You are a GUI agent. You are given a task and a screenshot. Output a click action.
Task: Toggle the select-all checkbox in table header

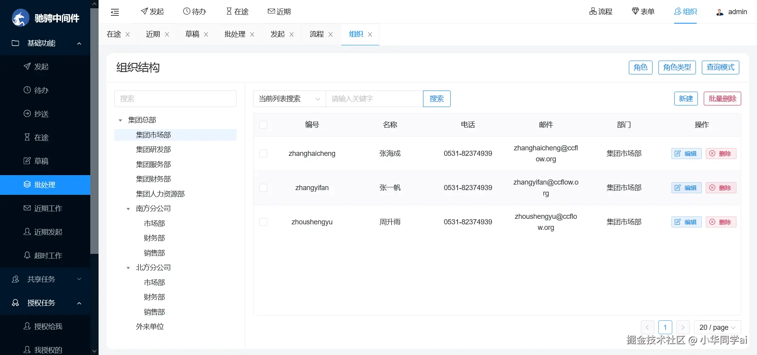[263, 125]
